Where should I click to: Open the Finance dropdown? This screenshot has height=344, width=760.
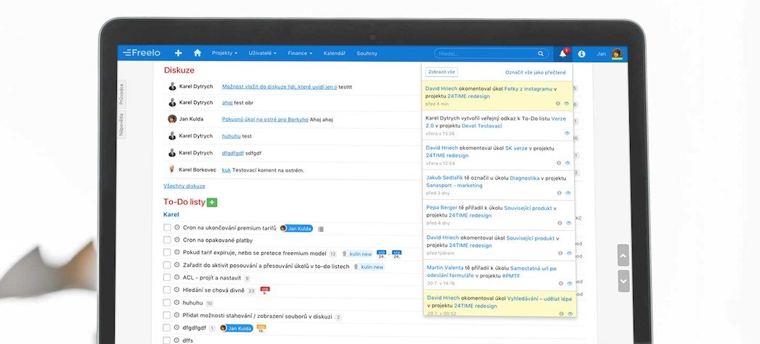300,53
